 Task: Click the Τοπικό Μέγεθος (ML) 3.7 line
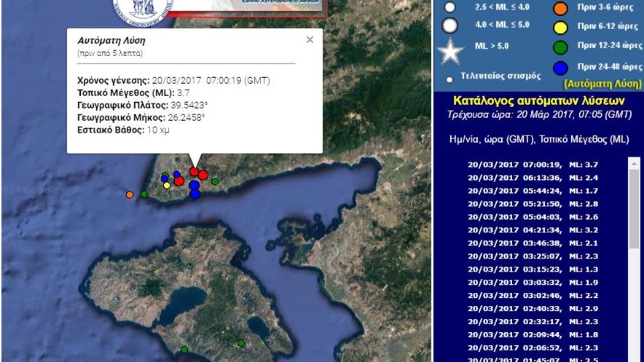click(133, 93)
